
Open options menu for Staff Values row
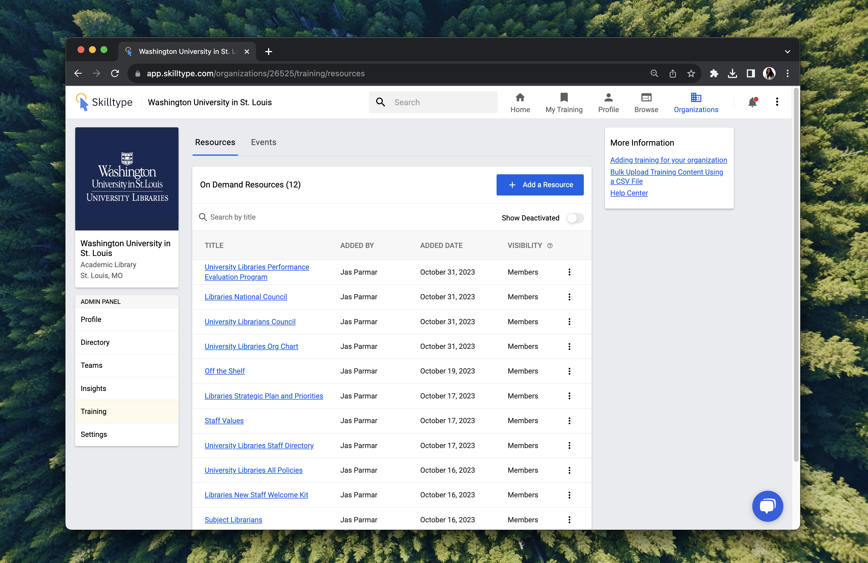point(569,421)
